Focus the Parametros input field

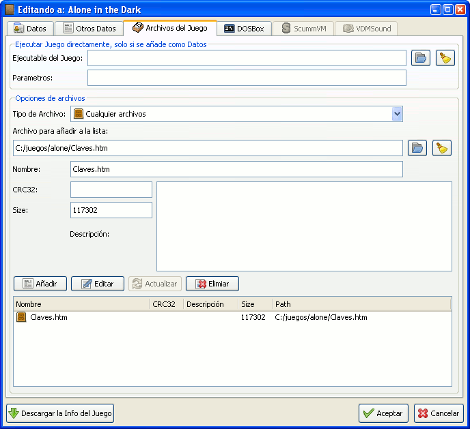coord(247,78)
